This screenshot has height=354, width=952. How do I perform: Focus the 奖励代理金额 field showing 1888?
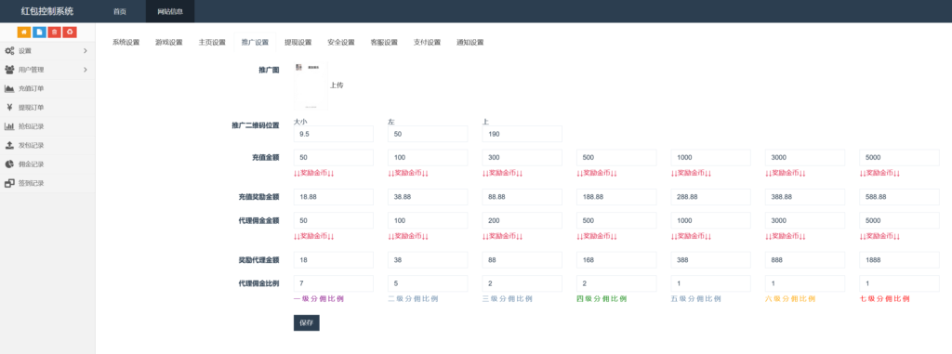click(x=899, y=260)
